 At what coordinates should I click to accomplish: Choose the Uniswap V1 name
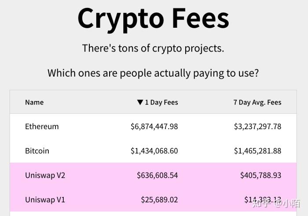point(45,199)
